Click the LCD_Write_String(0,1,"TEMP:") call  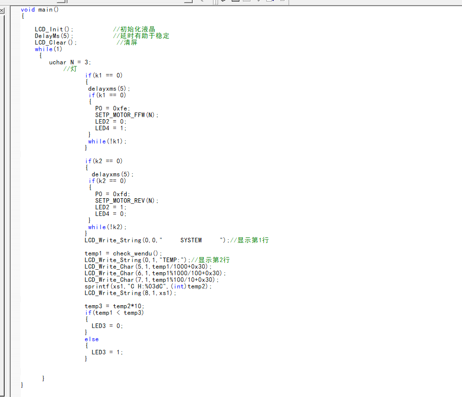coord(137,260)
